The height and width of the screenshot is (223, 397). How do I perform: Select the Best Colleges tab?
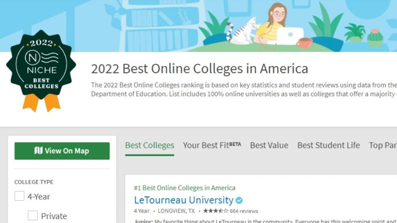pos(150,146)
